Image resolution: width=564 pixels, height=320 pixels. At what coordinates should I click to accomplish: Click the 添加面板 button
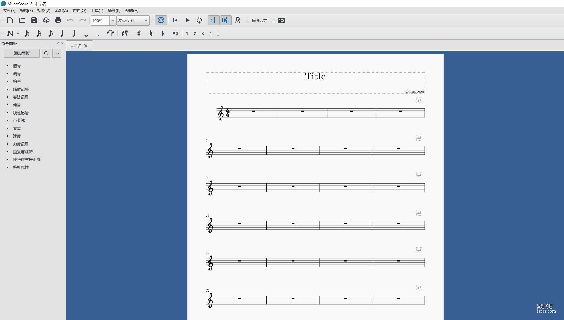tap(22, 53)
